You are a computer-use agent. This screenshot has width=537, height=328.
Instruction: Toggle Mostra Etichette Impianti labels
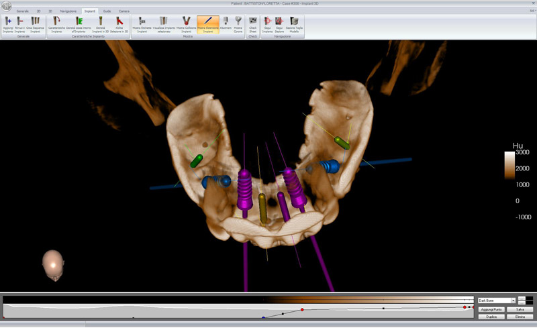tap(142, 24)
